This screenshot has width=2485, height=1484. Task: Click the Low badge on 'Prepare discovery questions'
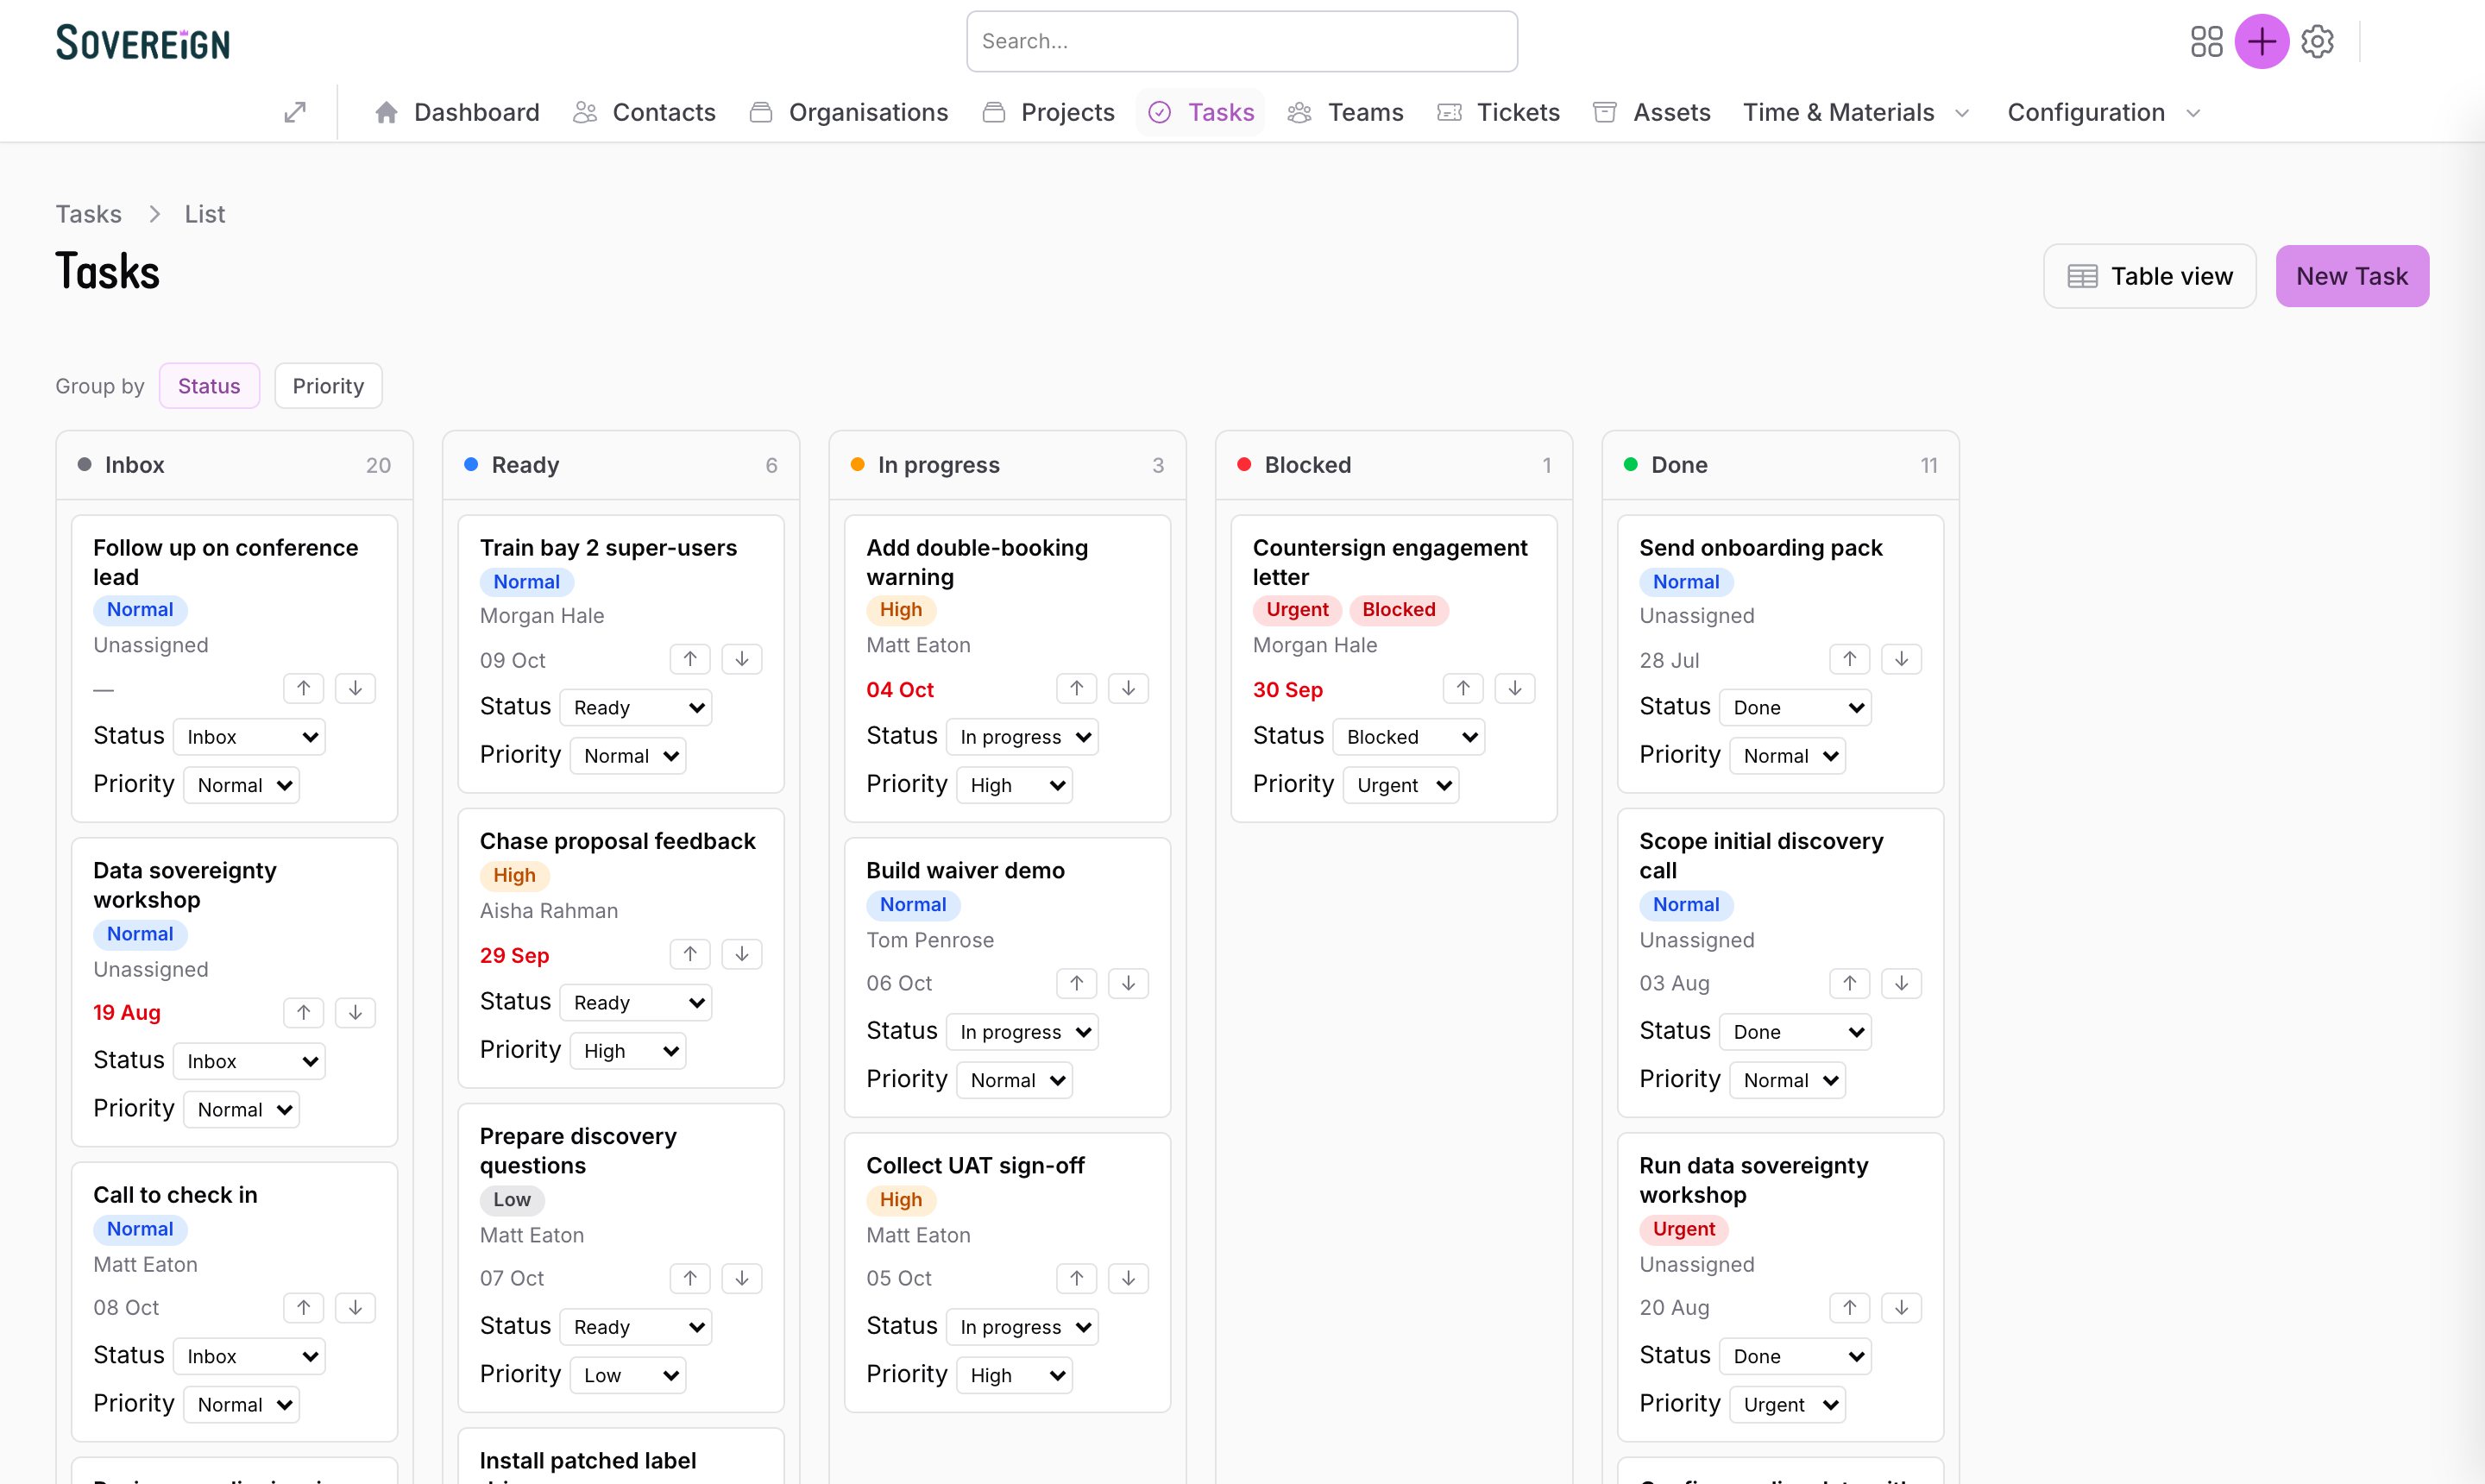pyautogui.click(x=512, y=1199)
